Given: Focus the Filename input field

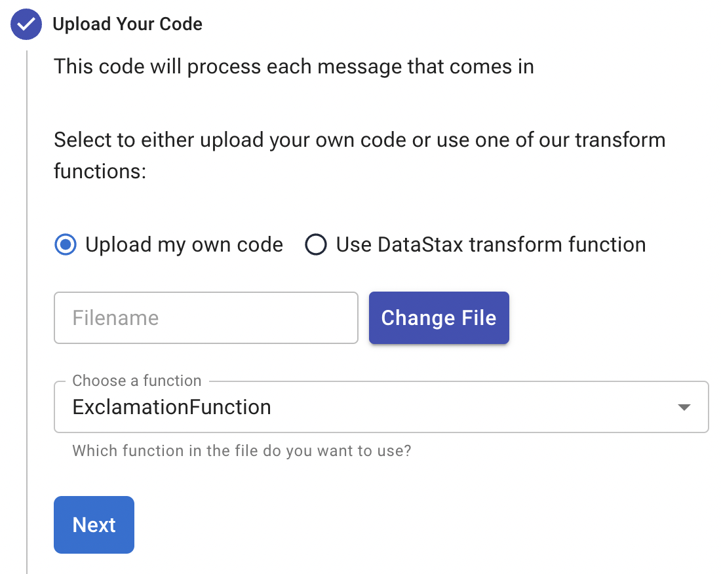Looking at the screenshot, I should coord(206,318).
